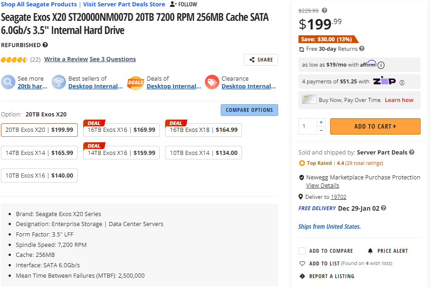Increase quantity with the plus stepper

click(321, 122)
